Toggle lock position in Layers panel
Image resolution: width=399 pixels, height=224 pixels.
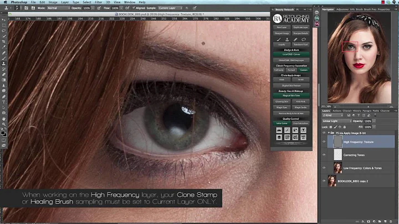point(340,127)
